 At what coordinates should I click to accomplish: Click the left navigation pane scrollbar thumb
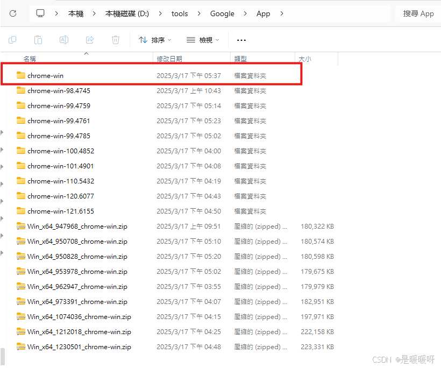coord(2,356)
